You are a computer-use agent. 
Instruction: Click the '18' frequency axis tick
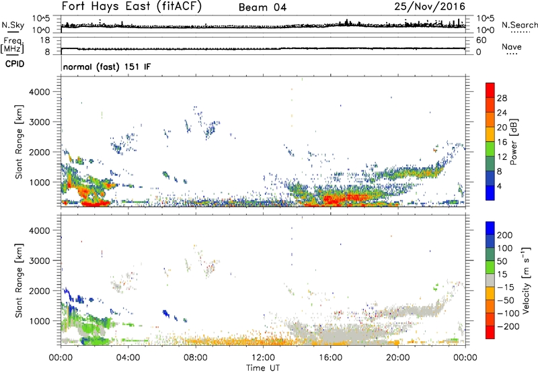(45, 40)
